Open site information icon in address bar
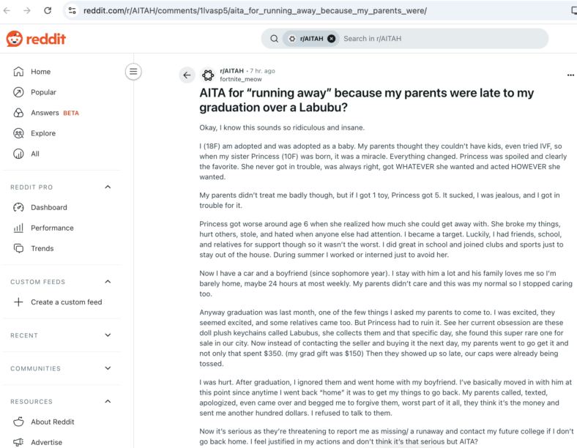 [x=72, y=11]
